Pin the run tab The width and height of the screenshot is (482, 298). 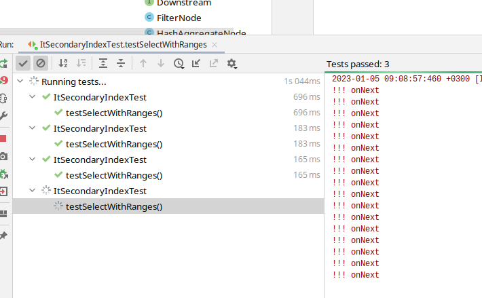click(3, 236)
